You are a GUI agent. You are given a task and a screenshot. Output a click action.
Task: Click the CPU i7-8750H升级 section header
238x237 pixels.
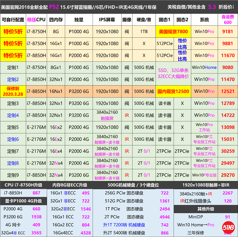(x=23, y=185)
